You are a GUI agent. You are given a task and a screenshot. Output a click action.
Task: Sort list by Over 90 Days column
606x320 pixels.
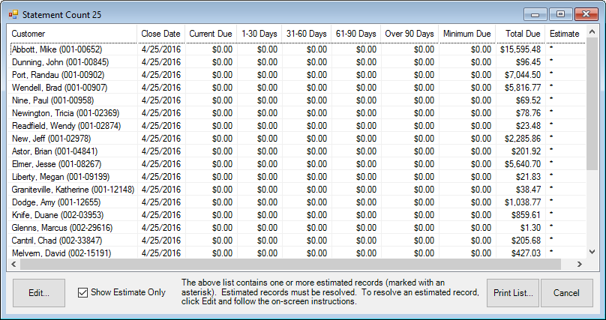(409, 34)
